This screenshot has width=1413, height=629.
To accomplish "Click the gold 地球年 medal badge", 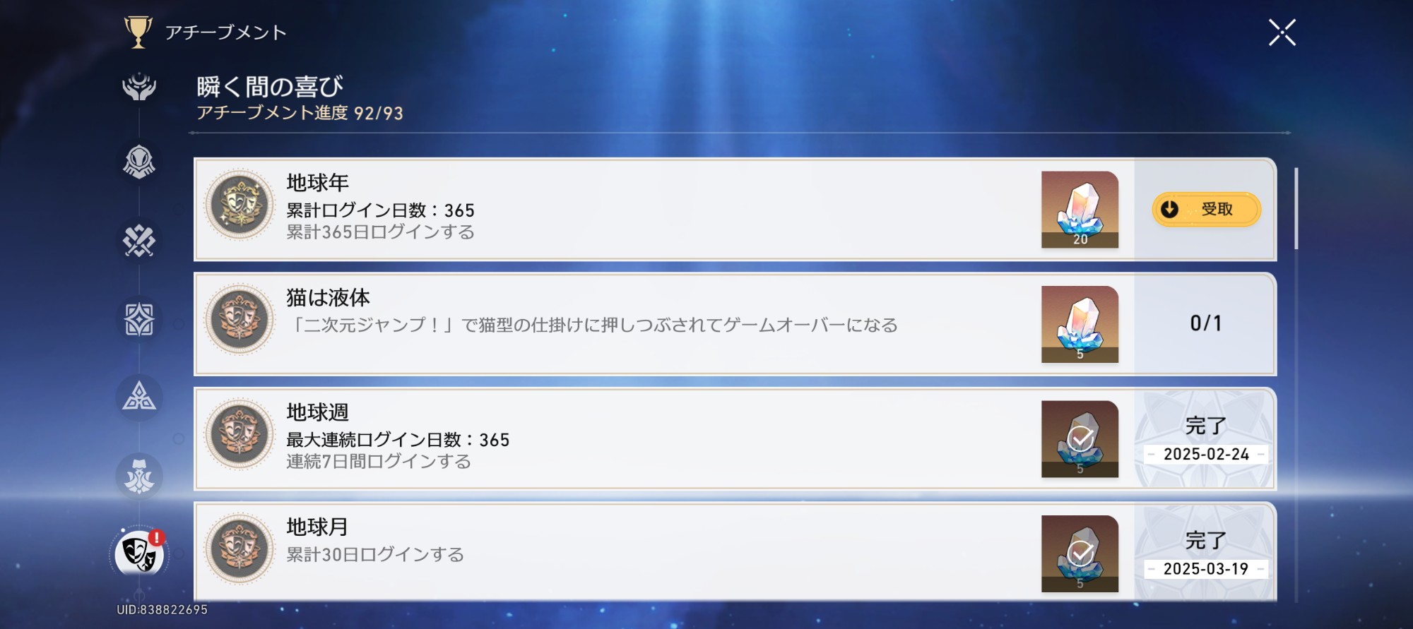I will 240,205.
